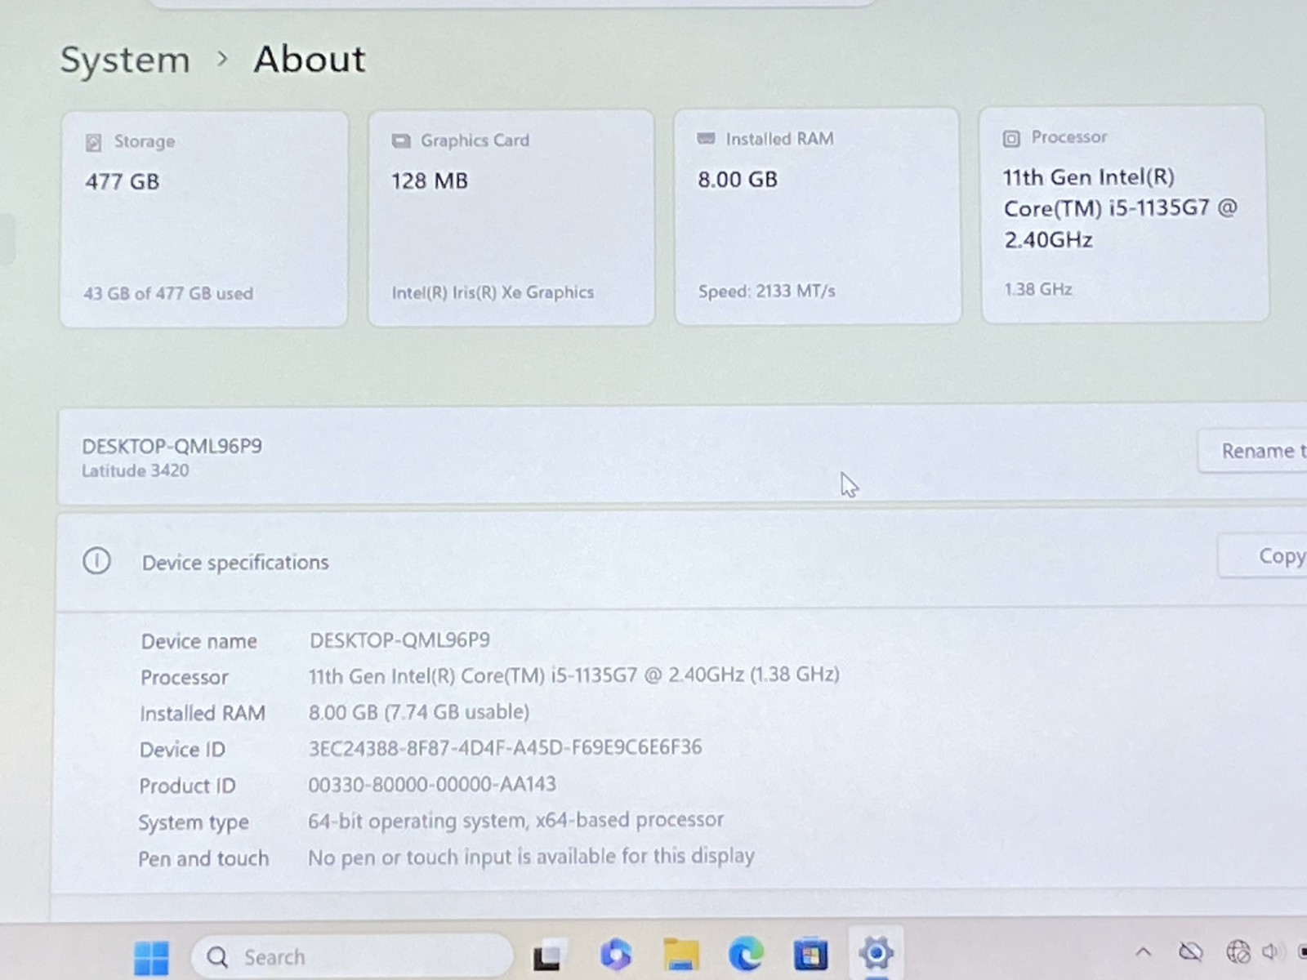The image size is (1307, 980).
Task: Click the 'Processor' card title
Action: pos(1069,137)
